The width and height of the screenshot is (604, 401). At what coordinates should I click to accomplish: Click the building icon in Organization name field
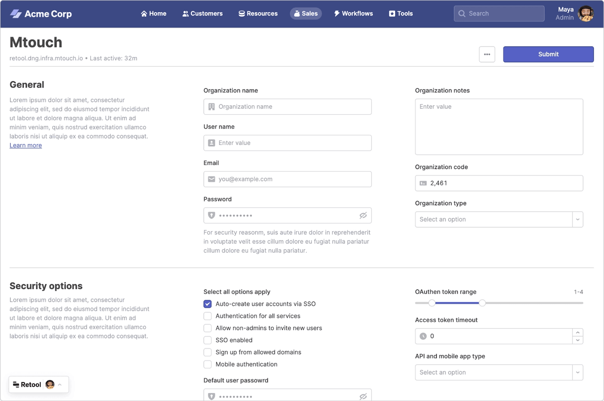[211, 107]
